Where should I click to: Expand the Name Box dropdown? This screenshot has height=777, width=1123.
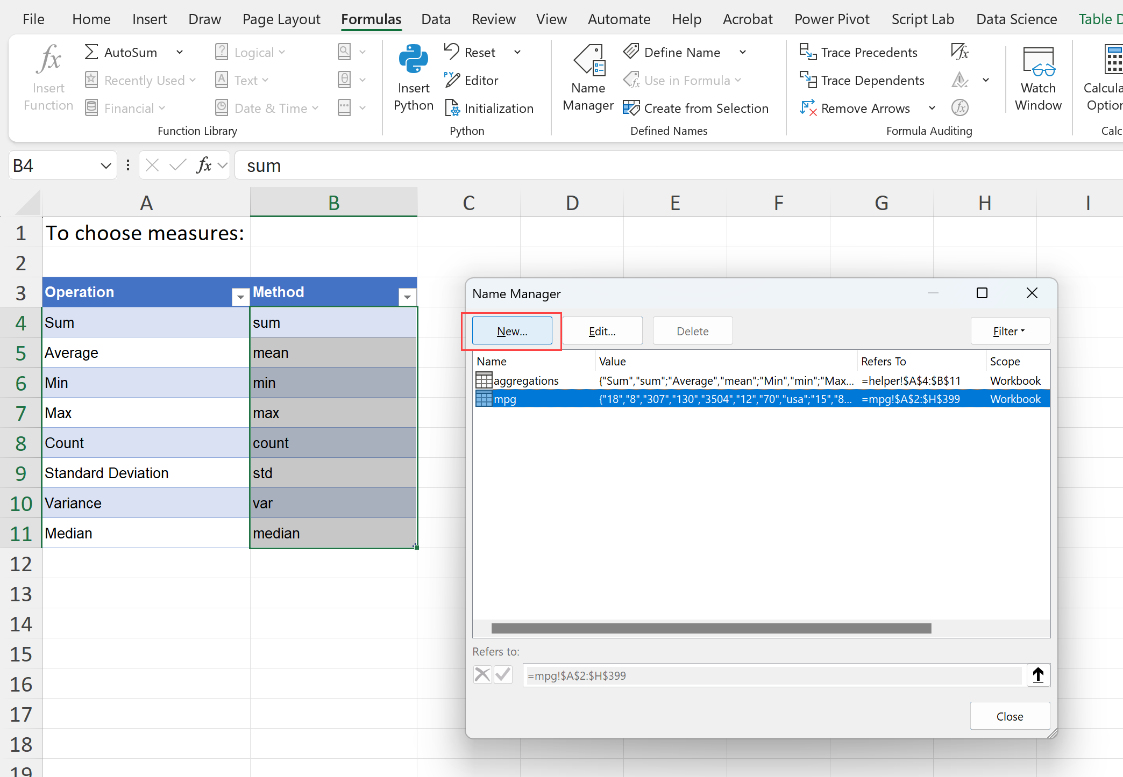[x=105, y=166]
